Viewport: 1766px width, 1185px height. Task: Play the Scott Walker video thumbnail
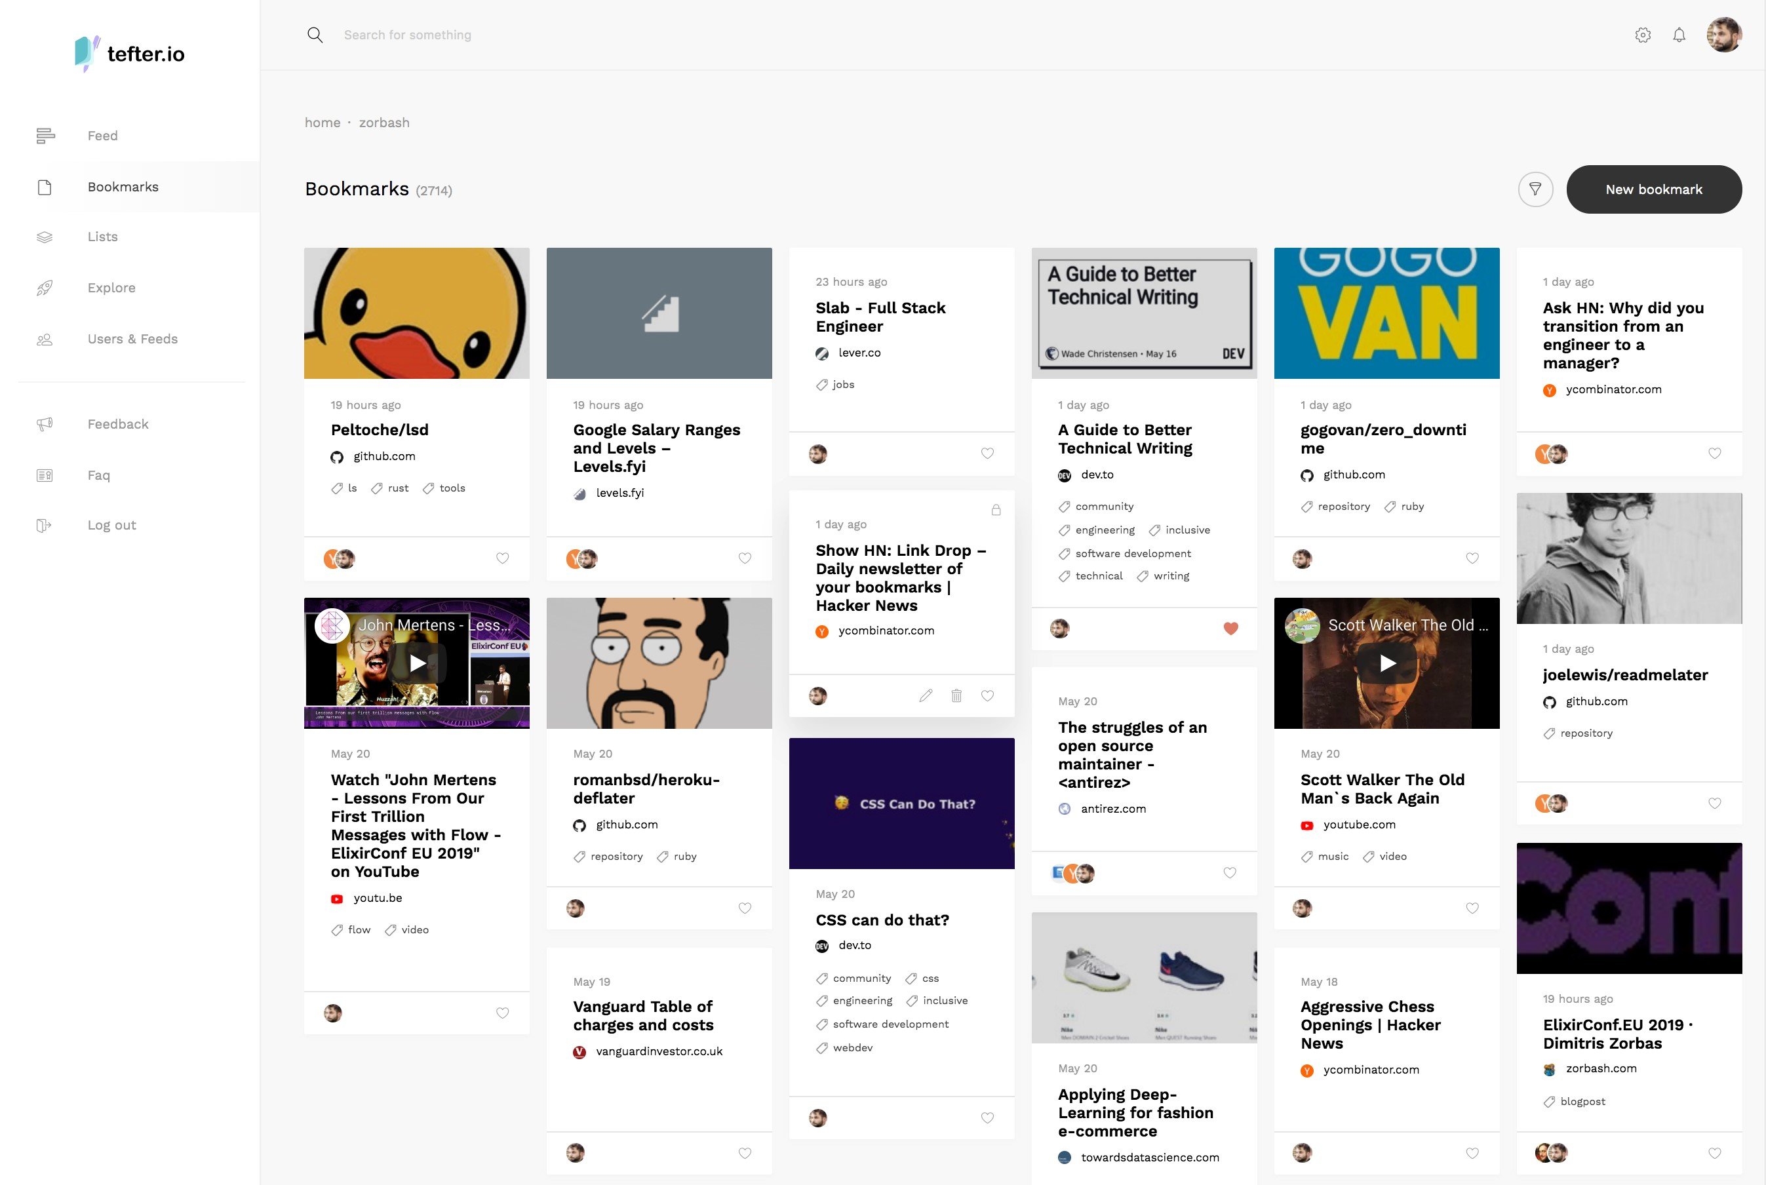tap(1387, 663)
